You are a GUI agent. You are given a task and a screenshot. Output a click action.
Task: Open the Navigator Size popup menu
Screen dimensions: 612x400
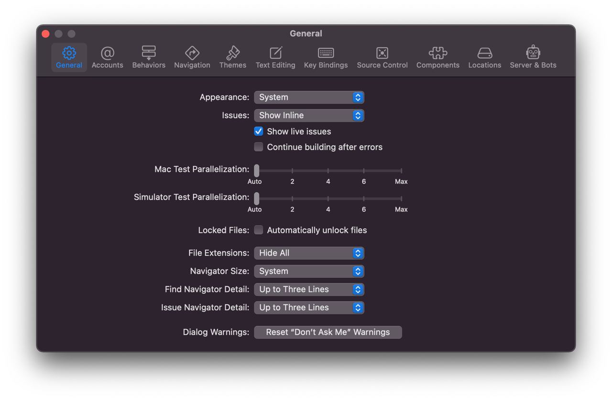(x=309, y=271)
